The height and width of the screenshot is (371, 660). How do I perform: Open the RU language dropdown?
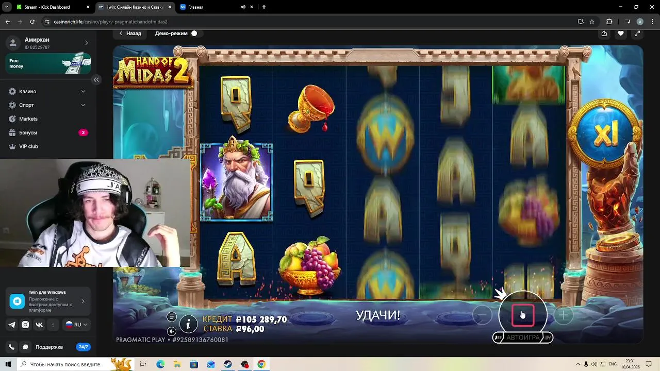[76, 325]
